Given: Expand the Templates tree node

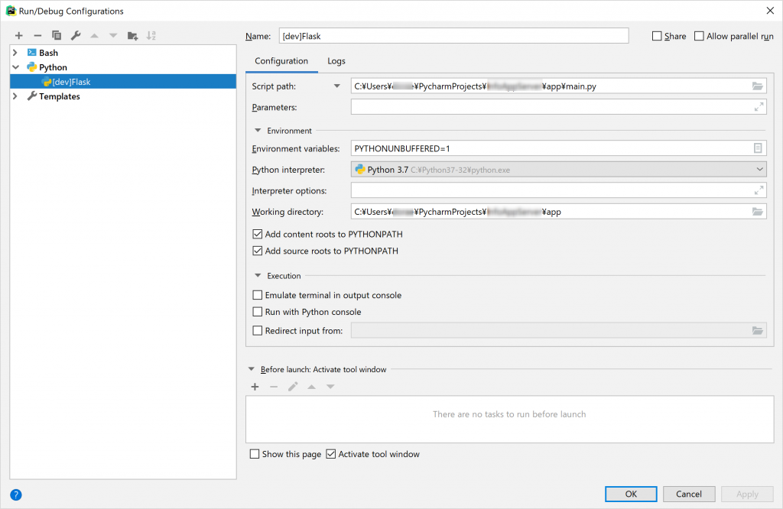Looking at the screenshot, I should (x=15, y=96).
